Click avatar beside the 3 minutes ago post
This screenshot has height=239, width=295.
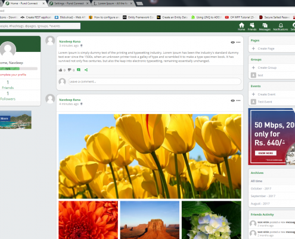pos(50,41)
